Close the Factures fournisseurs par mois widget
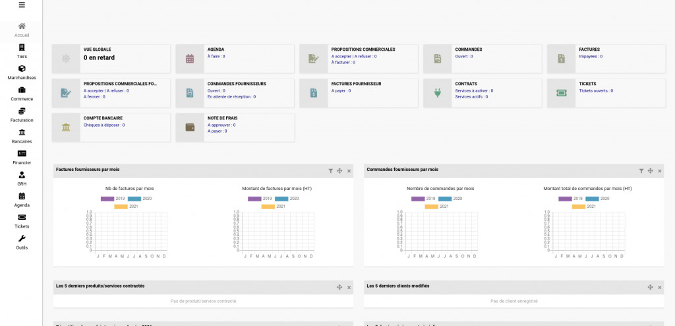 (349, 170)
